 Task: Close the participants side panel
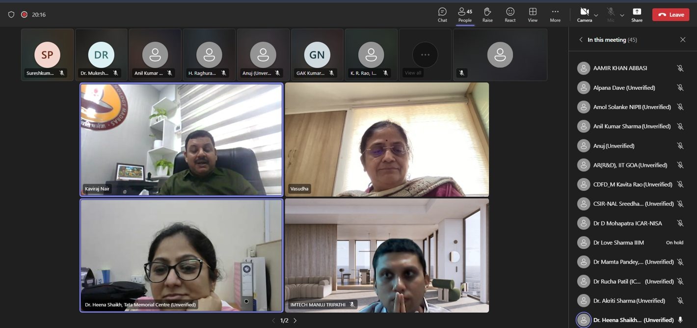tap(683, 40)
